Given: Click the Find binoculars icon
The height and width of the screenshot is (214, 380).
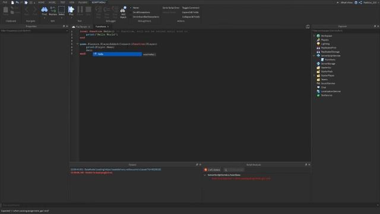Looking at the screenshot, I should (x=45, y=10).
